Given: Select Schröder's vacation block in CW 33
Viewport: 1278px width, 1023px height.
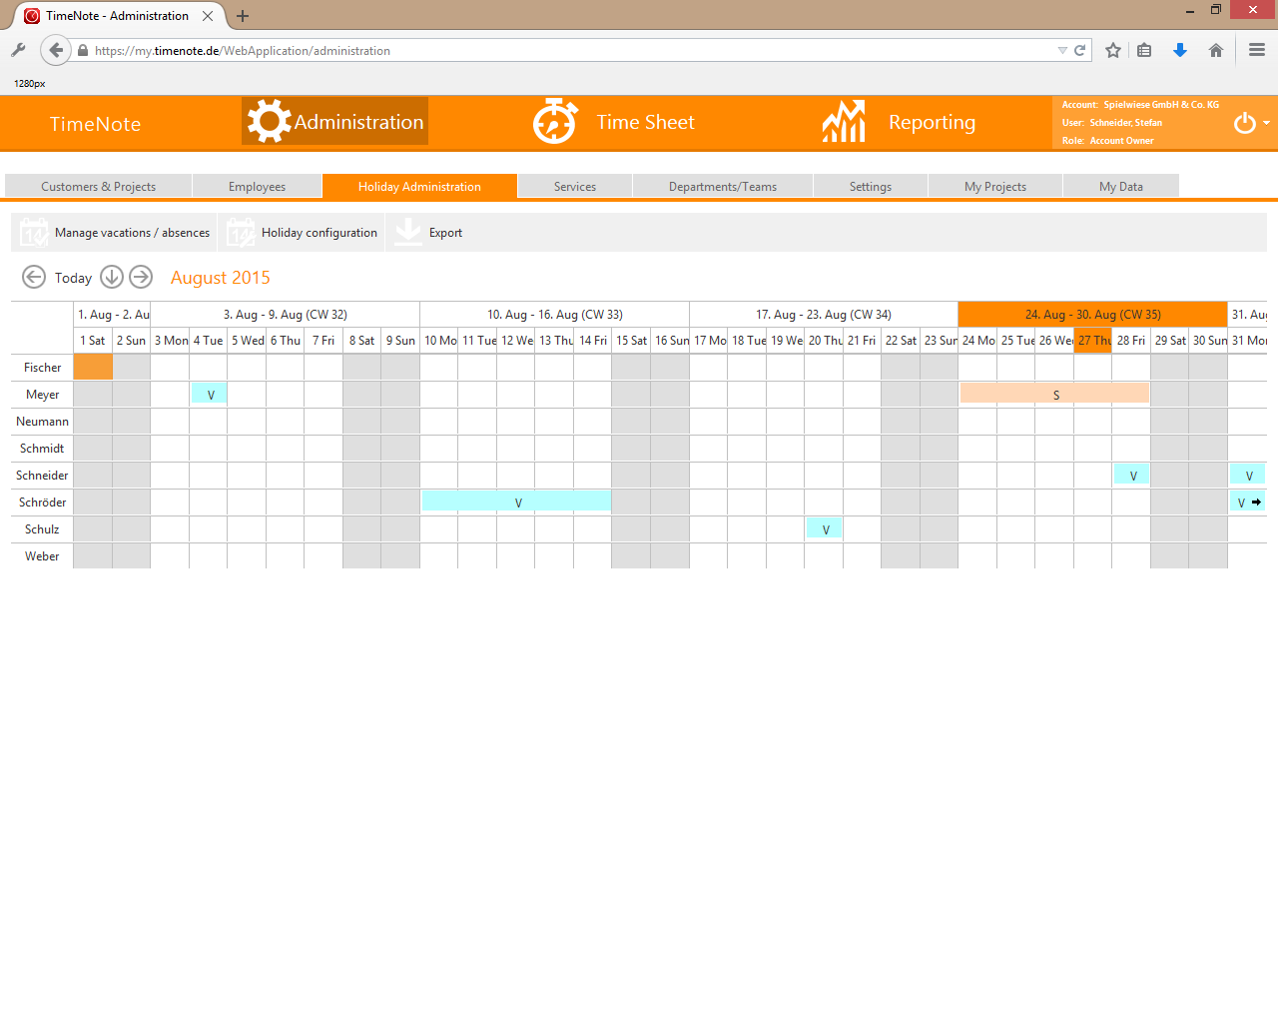Looking at the screenshot, I should coord(516,502).
